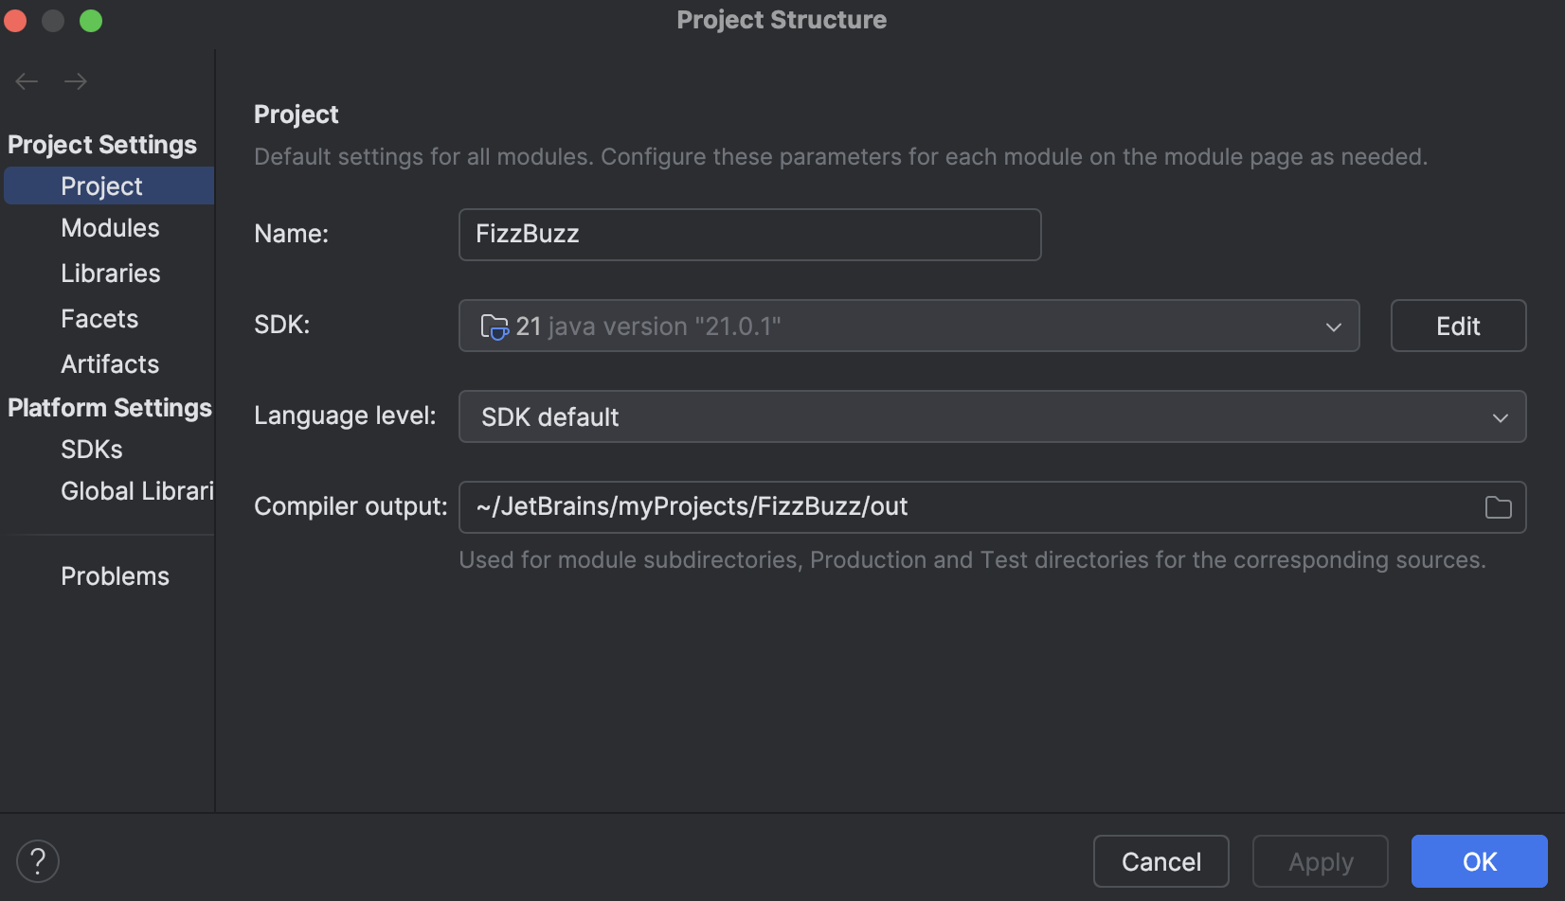Click the JDK folder icon in the SDK field
This screenshot has height=901, width=1565.
pos(494,326)
